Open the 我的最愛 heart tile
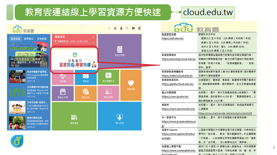The image size is (277, 155). click(131, 85)
